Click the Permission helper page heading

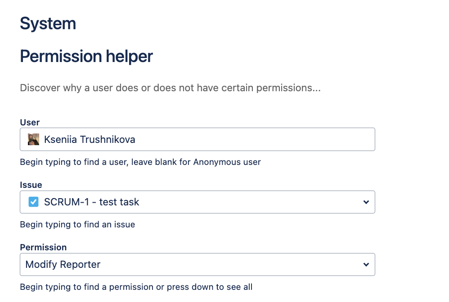pos(86,56)
